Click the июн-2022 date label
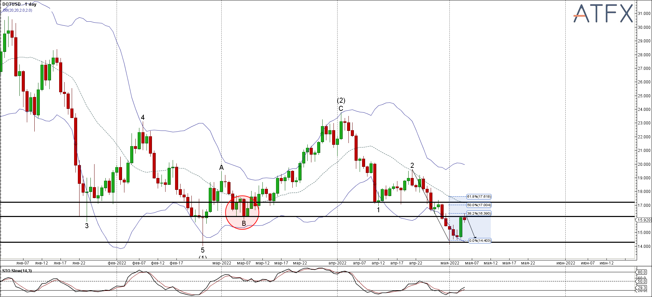Viewport: 652px width, 297px height. 566,263
